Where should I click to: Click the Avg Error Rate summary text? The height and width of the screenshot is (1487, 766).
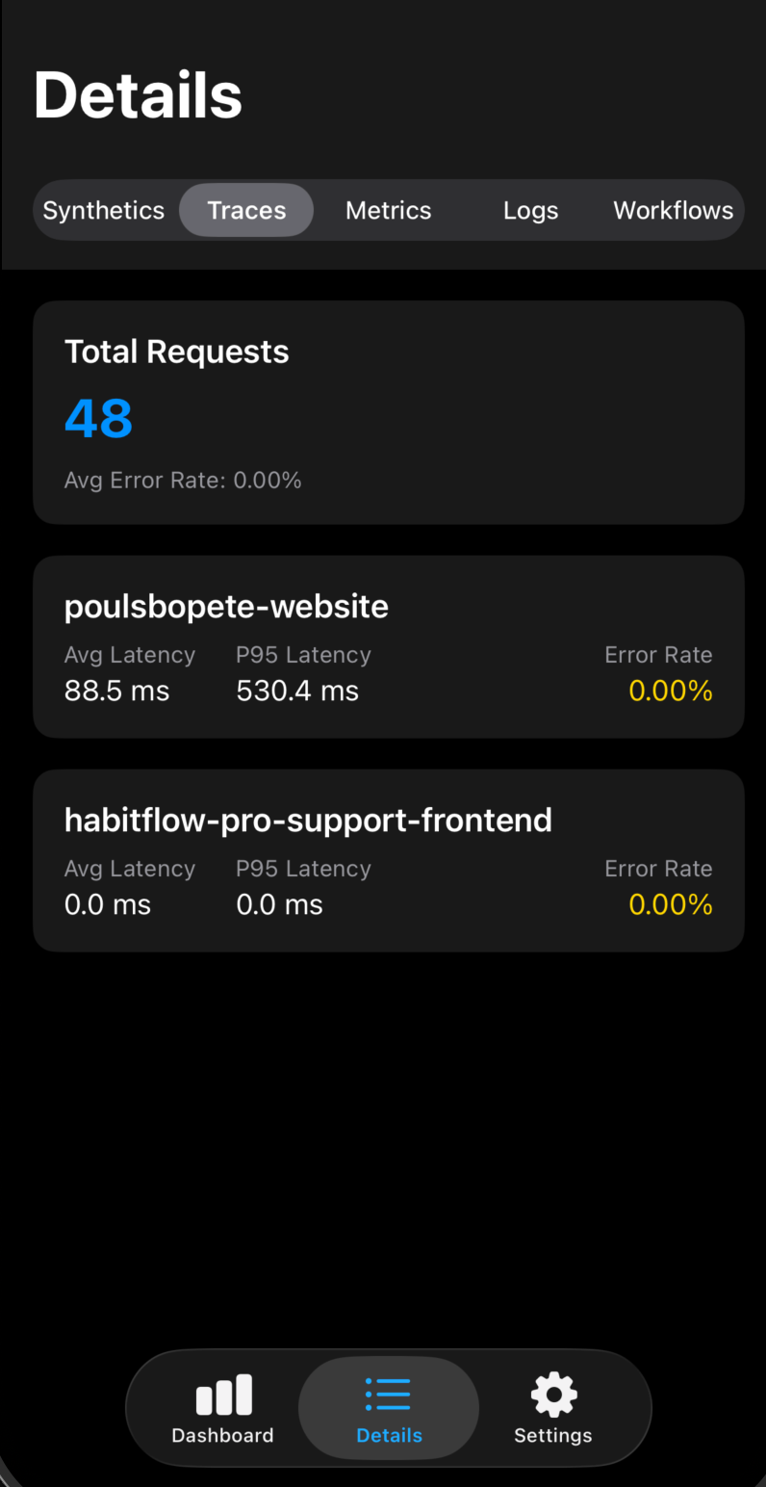coord(183,480)
